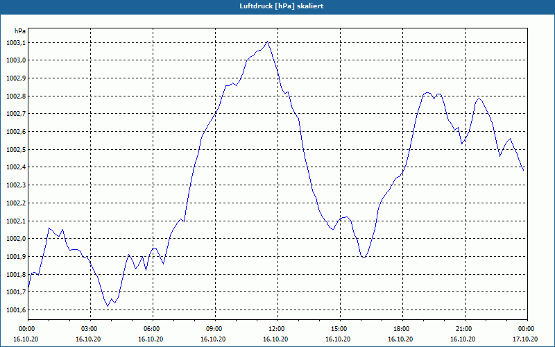The image size is (555, 347).
Task: Click the title 'Luftdruck [hPa] skaliert'
Action: click(282, 6)
